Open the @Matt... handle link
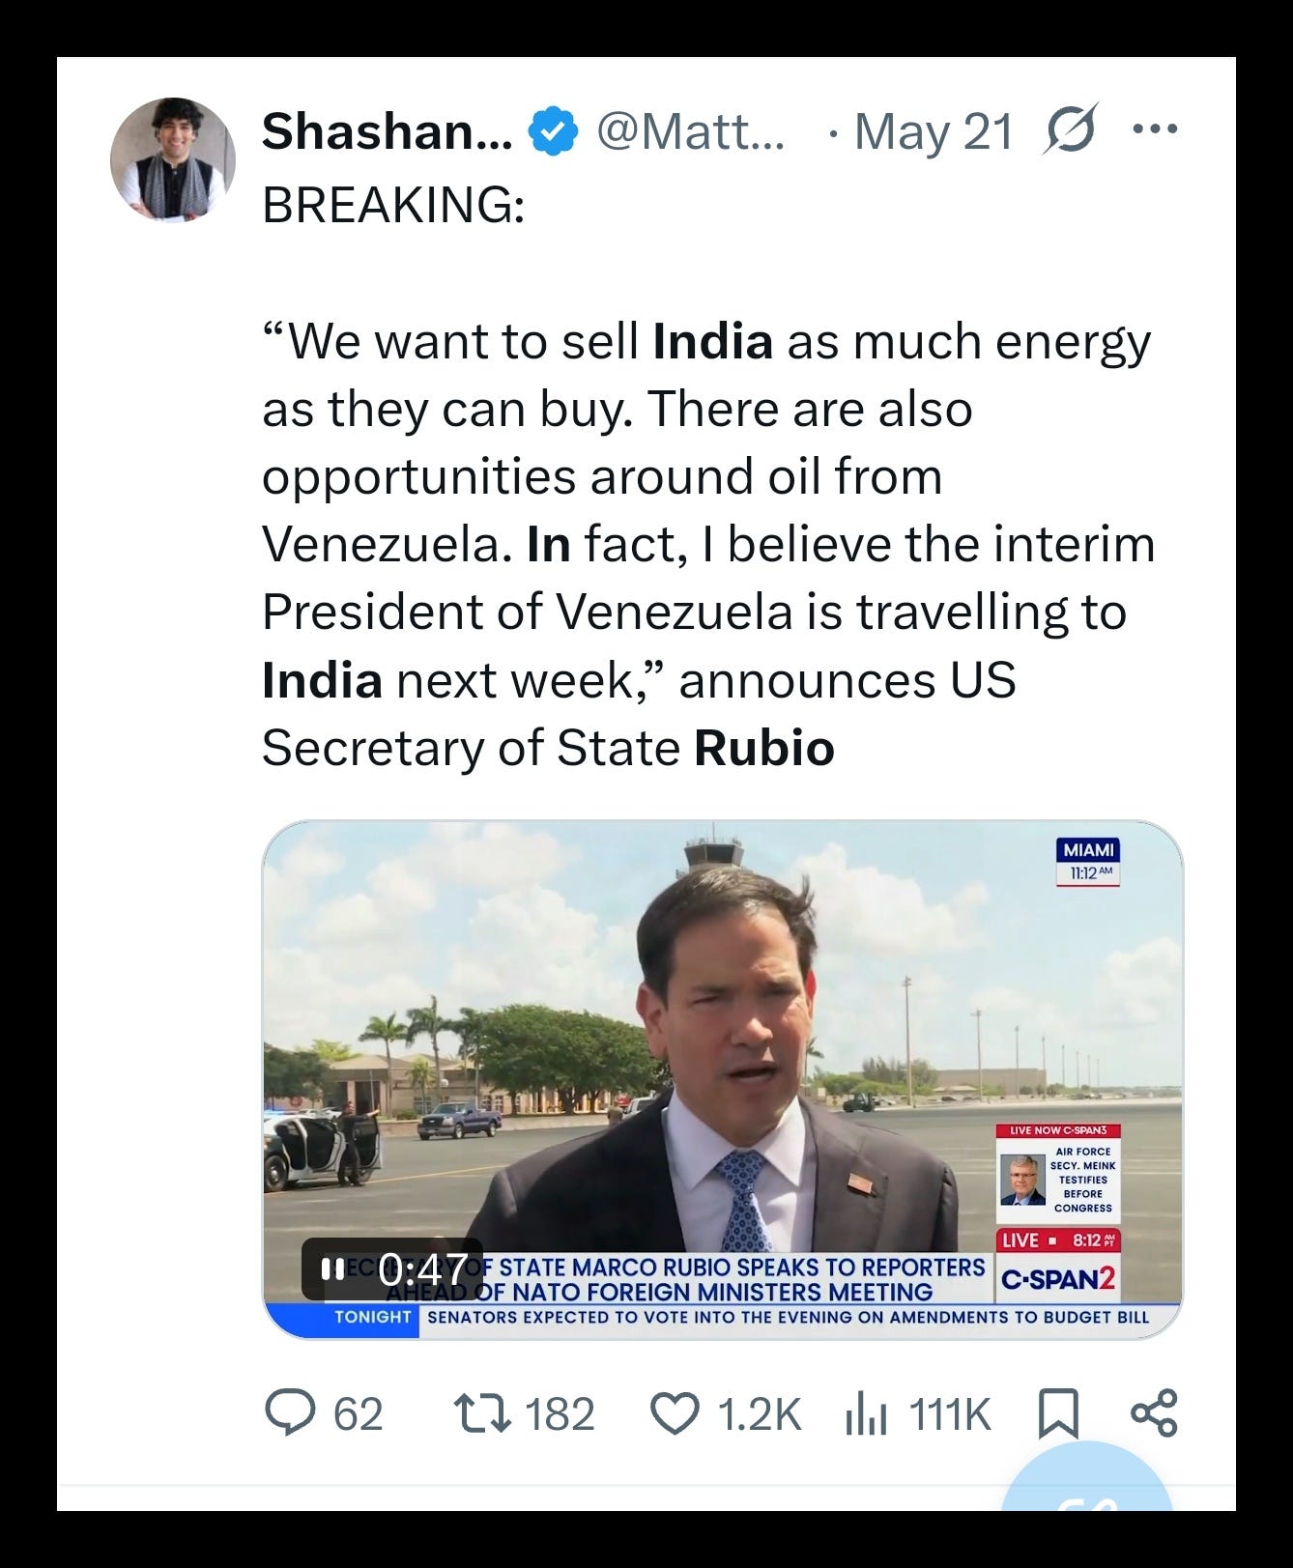The image size is (1293, 1568). click(690, 130)
